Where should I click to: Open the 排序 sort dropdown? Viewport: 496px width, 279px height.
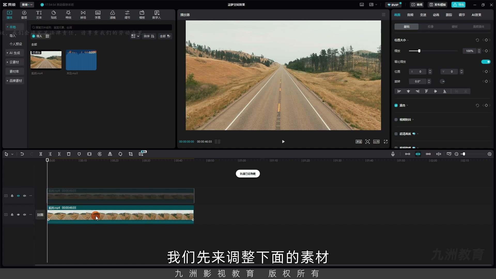(149, 36)
